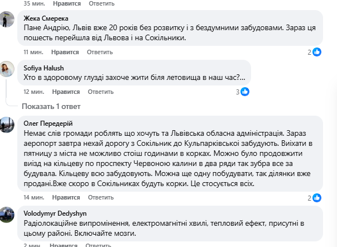This screenshot has width=337, height=247.
Task: Like Жека Смерека's comment via "Нравится"
Action: 64,53
